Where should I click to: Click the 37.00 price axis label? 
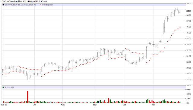(189, 21)
